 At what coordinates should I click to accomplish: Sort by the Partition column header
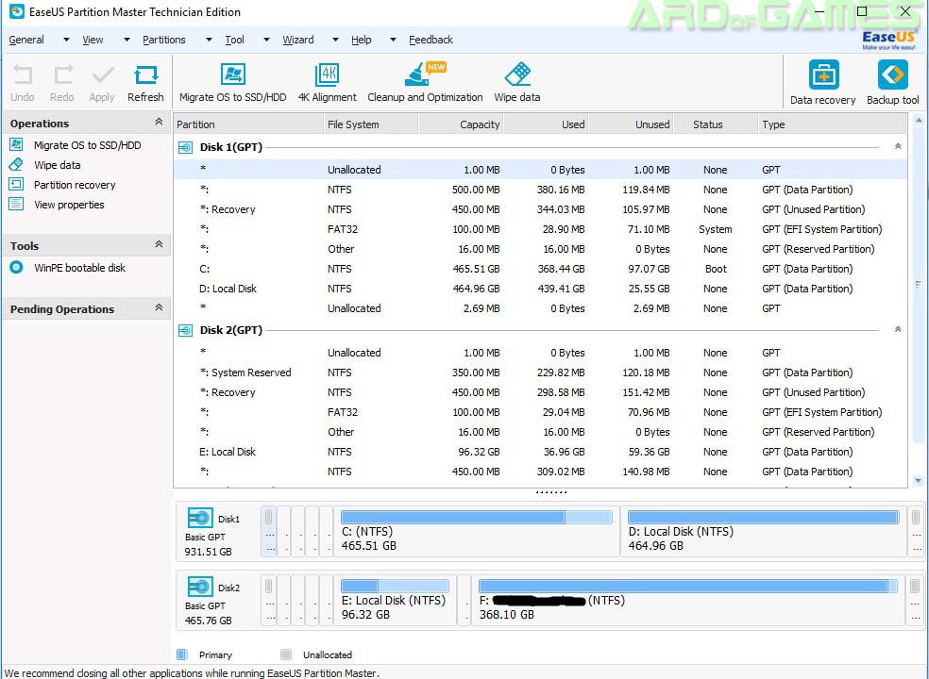[248, 124]
